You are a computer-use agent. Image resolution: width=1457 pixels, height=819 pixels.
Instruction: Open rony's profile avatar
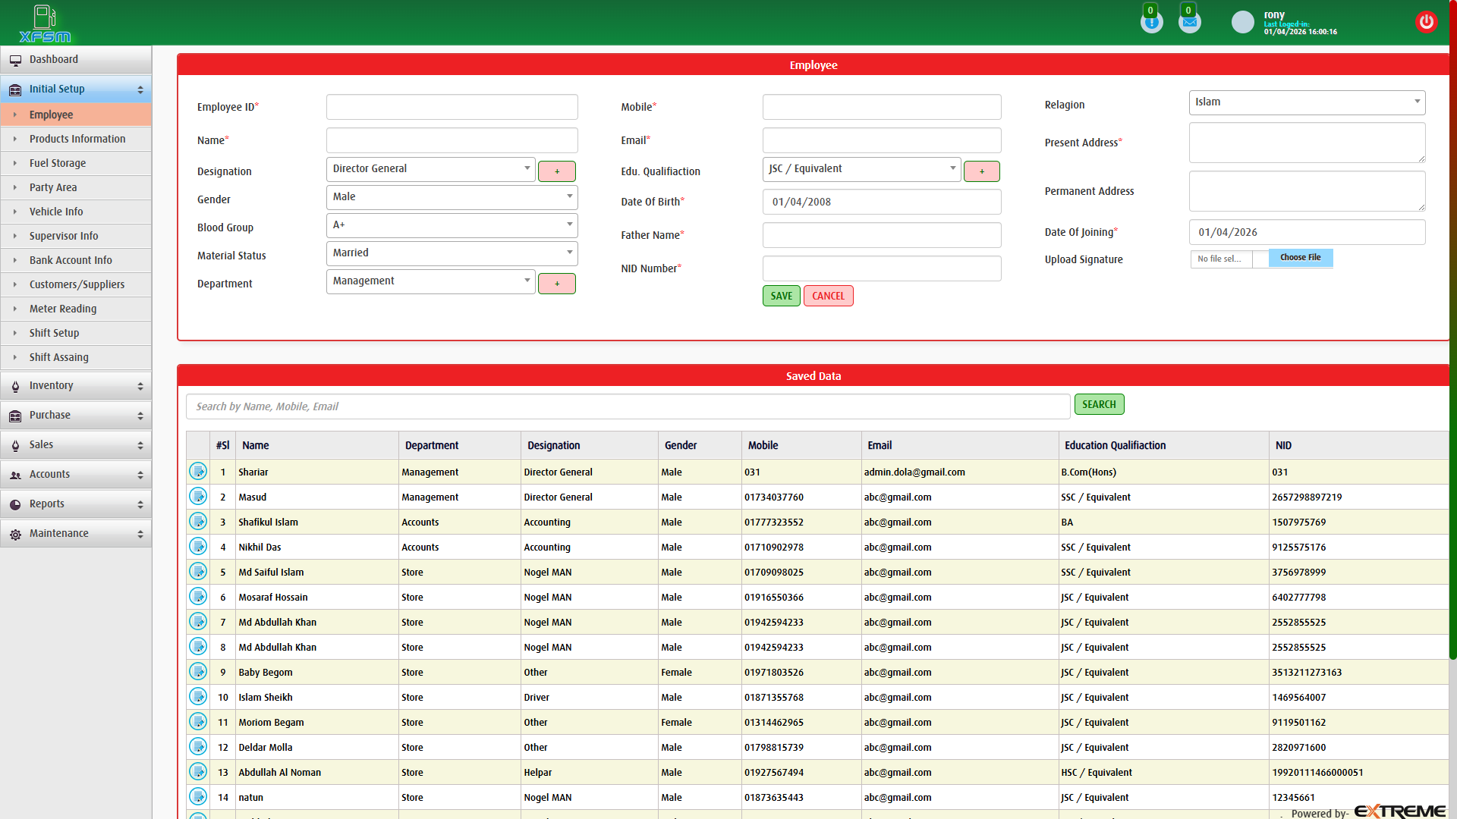(1242, 22)
